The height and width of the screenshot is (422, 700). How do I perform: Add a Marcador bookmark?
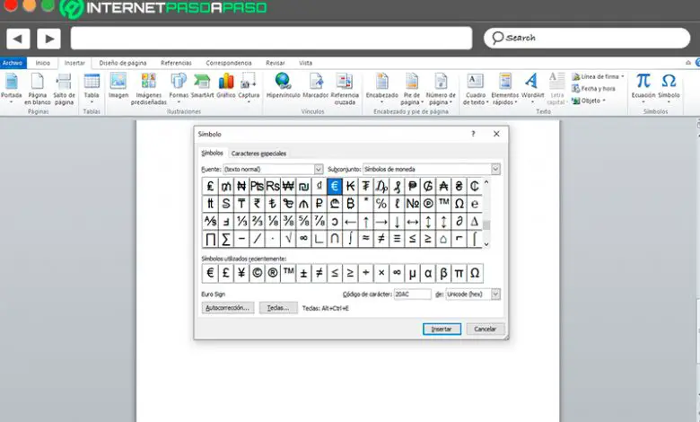[315, 85]
